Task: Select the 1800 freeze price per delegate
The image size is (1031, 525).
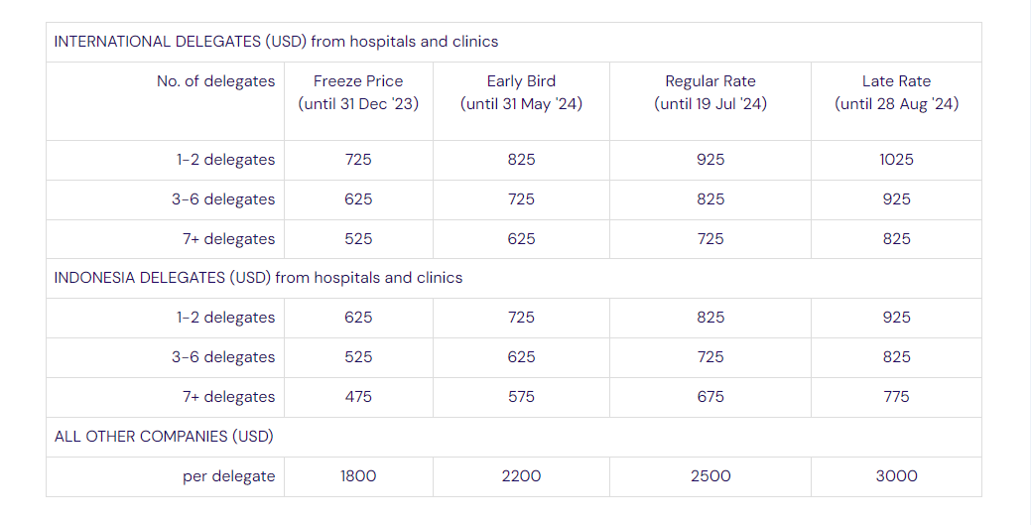Action: tap(358, 476)
